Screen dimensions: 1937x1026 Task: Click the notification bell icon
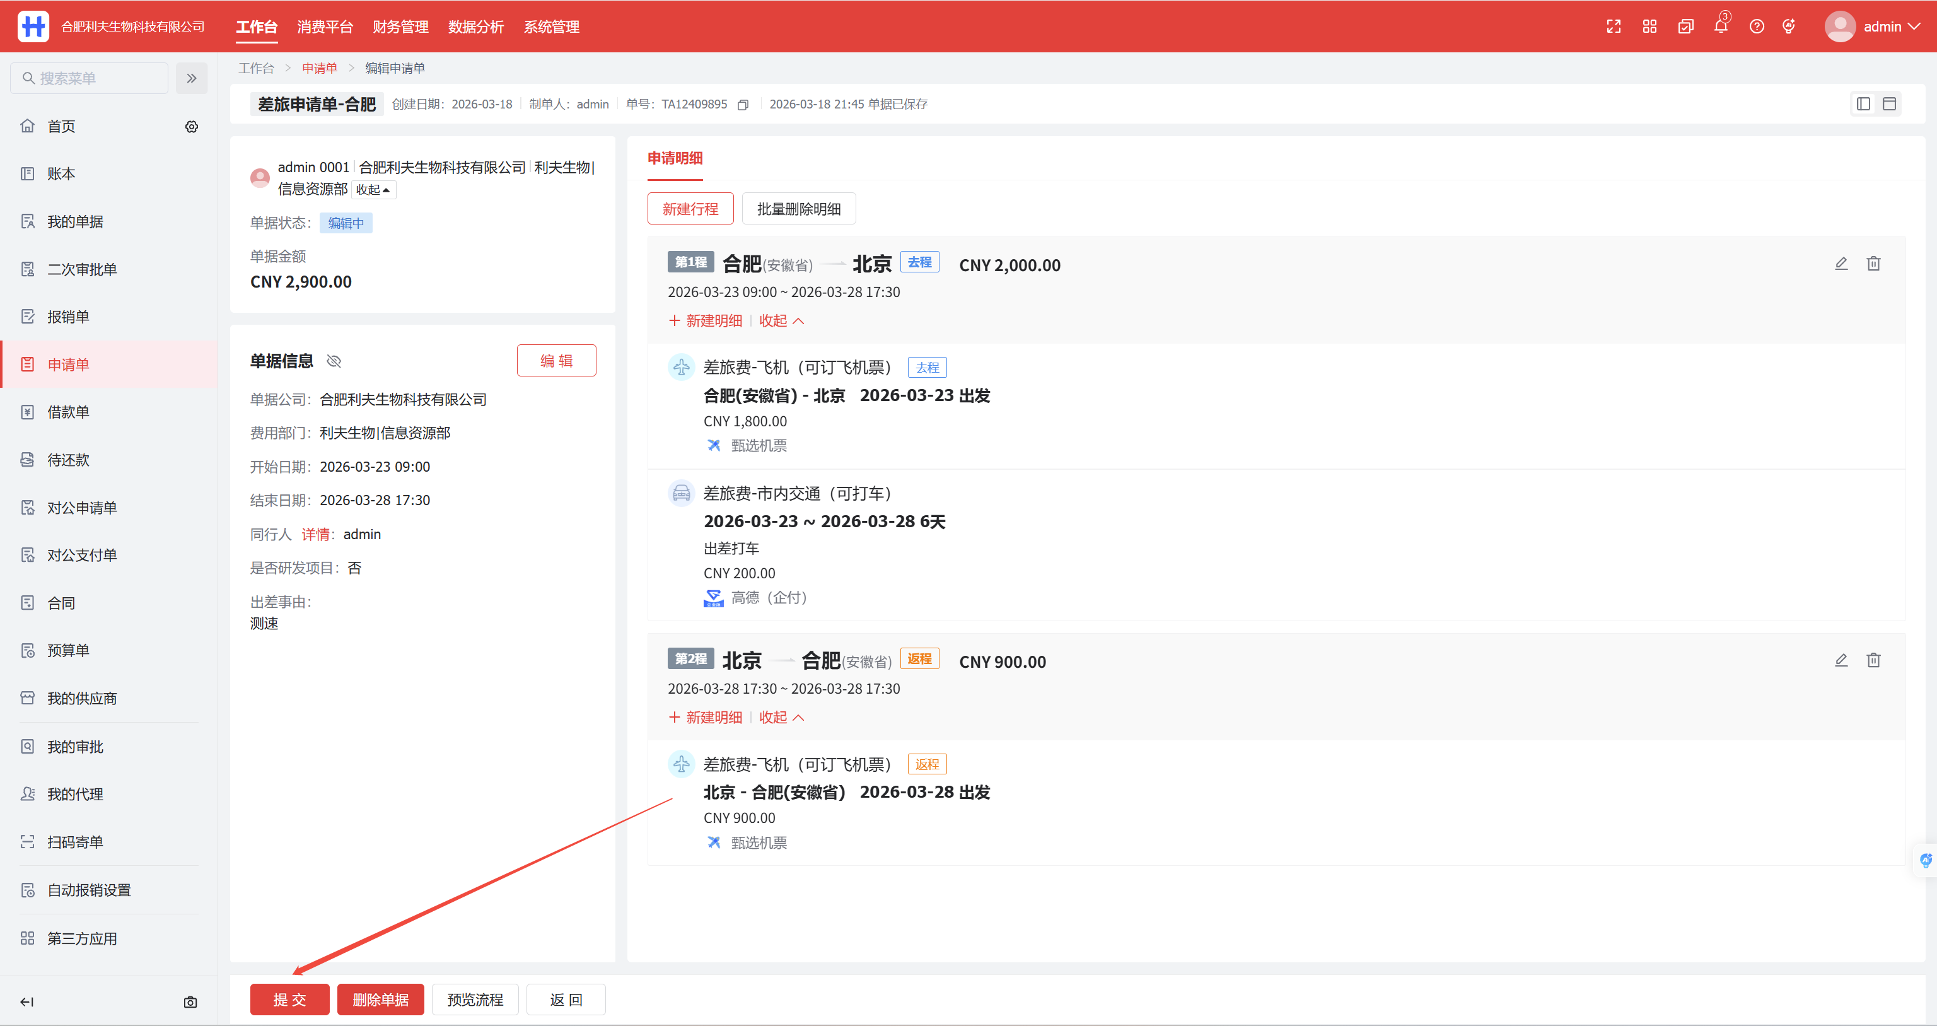coord(1721,26)
